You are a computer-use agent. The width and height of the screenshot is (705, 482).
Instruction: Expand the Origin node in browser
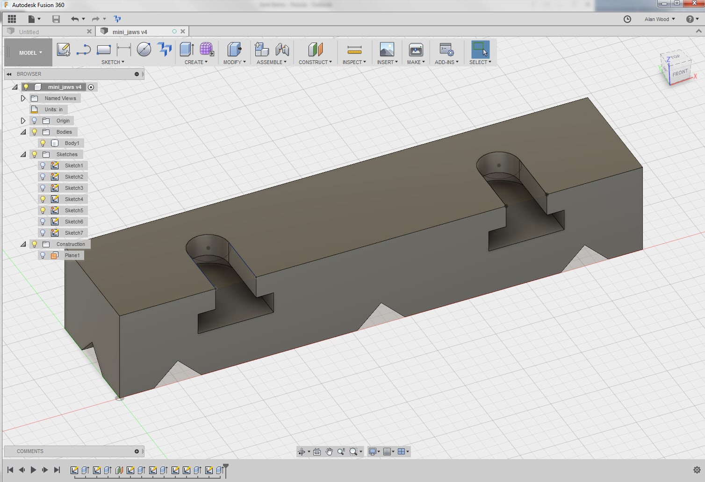[x=23, y=120]
